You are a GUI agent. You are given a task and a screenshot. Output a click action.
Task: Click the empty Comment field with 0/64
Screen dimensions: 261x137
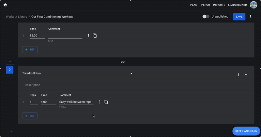[65, 35]
